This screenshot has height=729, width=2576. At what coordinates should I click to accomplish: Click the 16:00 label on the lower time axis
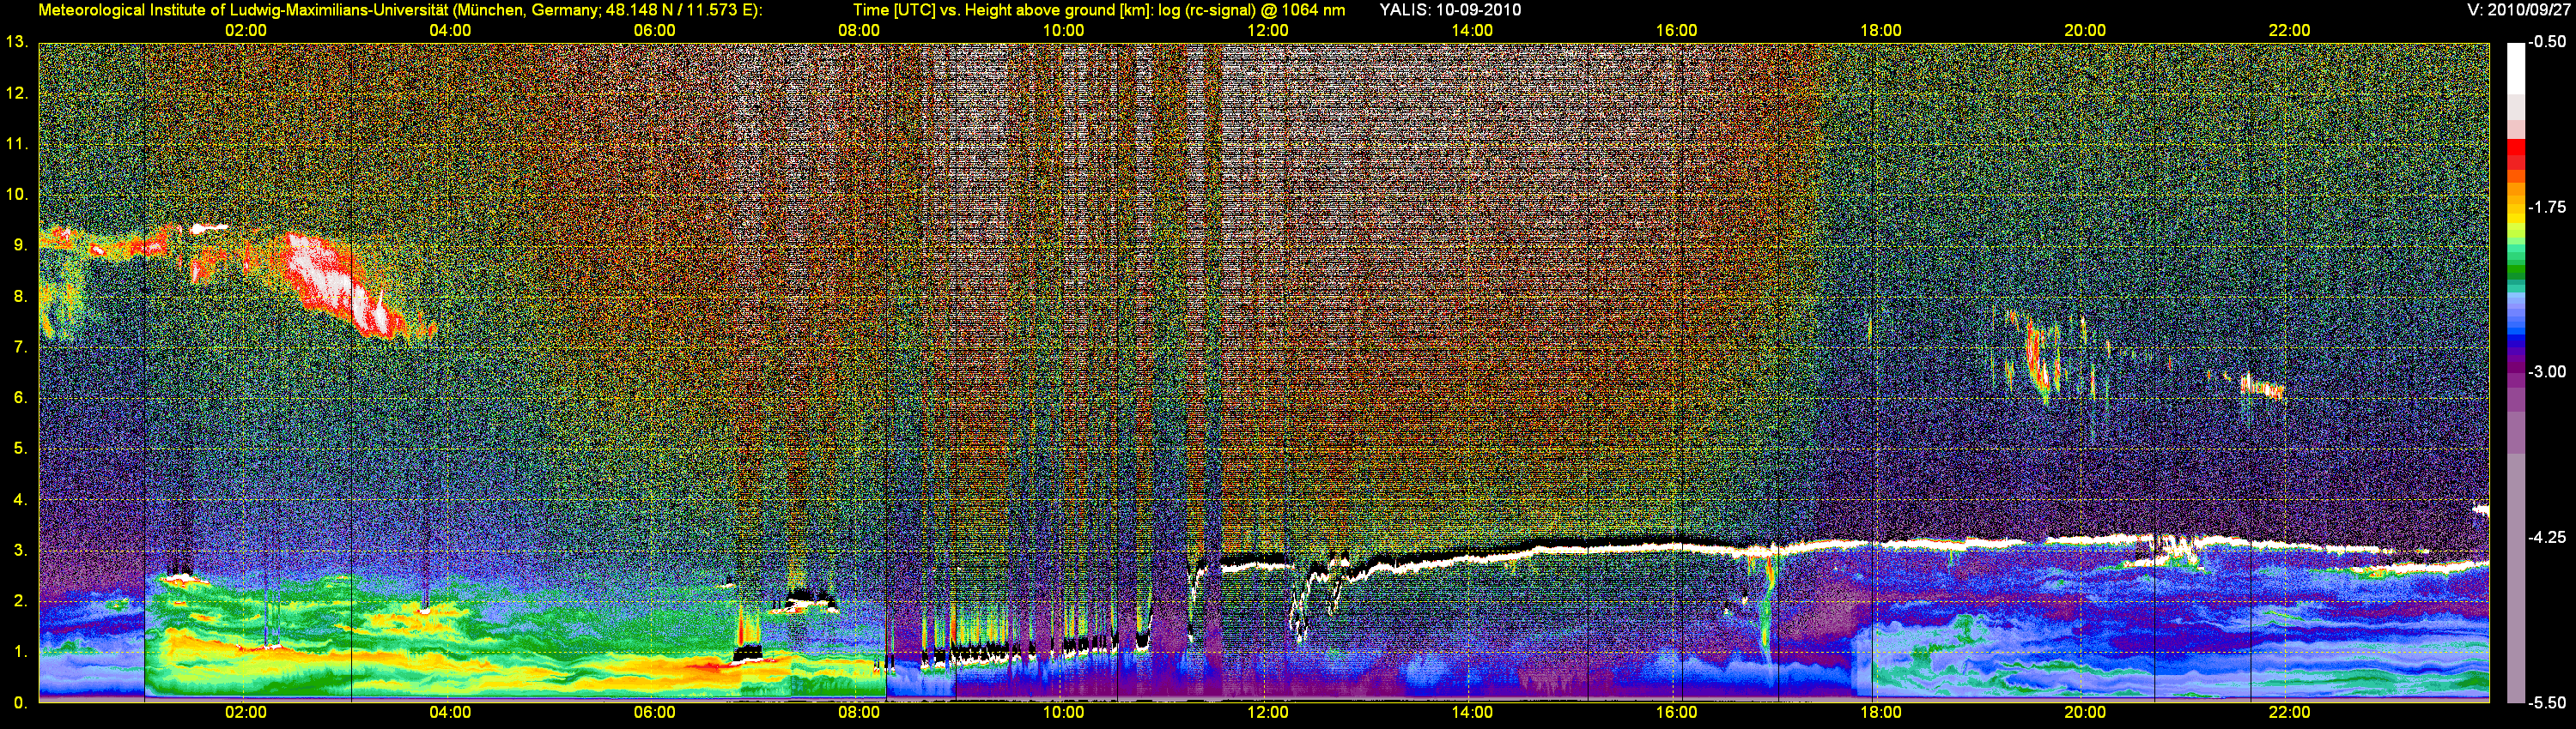click(x=1677, y=713)
